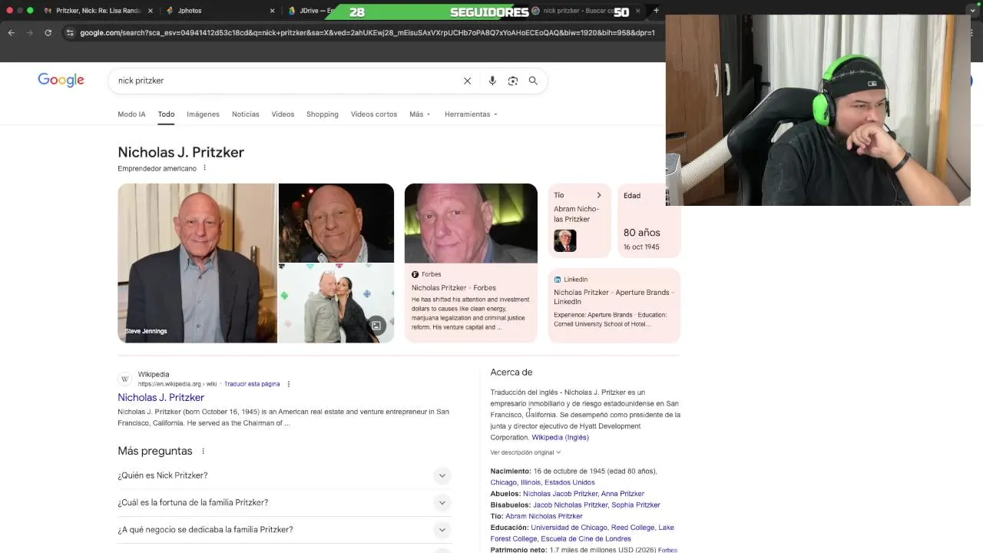The height and width of the screenshot is (553, 983).
Task: Go to Google homepage via logo
Action: point(61,80)
